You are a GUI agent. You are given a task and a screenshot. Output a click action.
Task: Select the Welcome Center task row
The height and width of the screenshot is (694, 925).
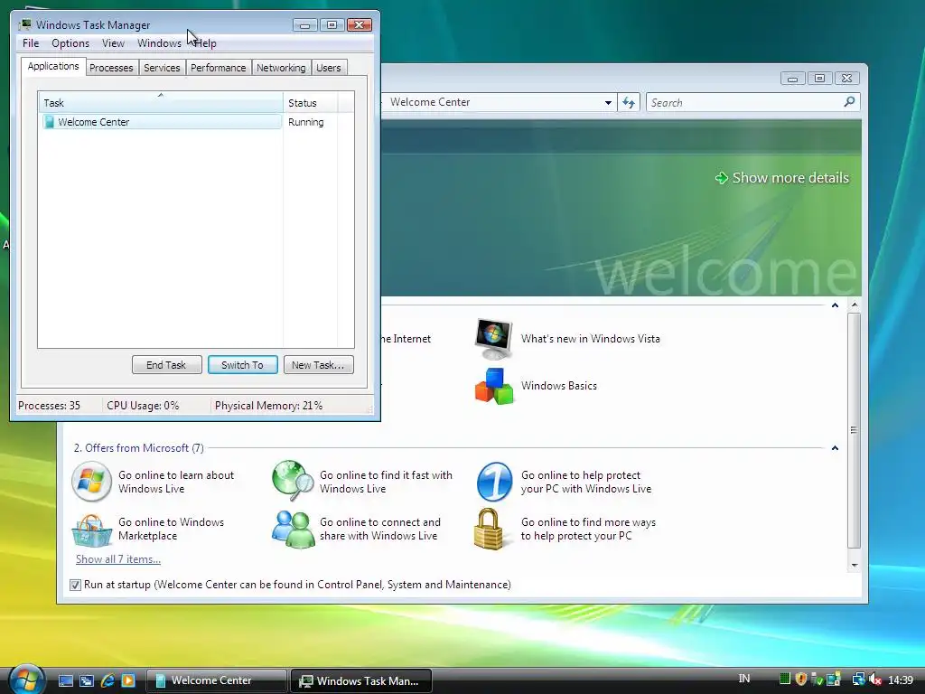click(x=162, y=122)
